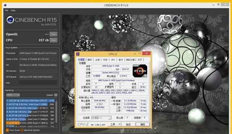Viewport: 232px width, 134px height.
Task: Select the Intel Xeon top ranking entry
Action: [30, 101]
